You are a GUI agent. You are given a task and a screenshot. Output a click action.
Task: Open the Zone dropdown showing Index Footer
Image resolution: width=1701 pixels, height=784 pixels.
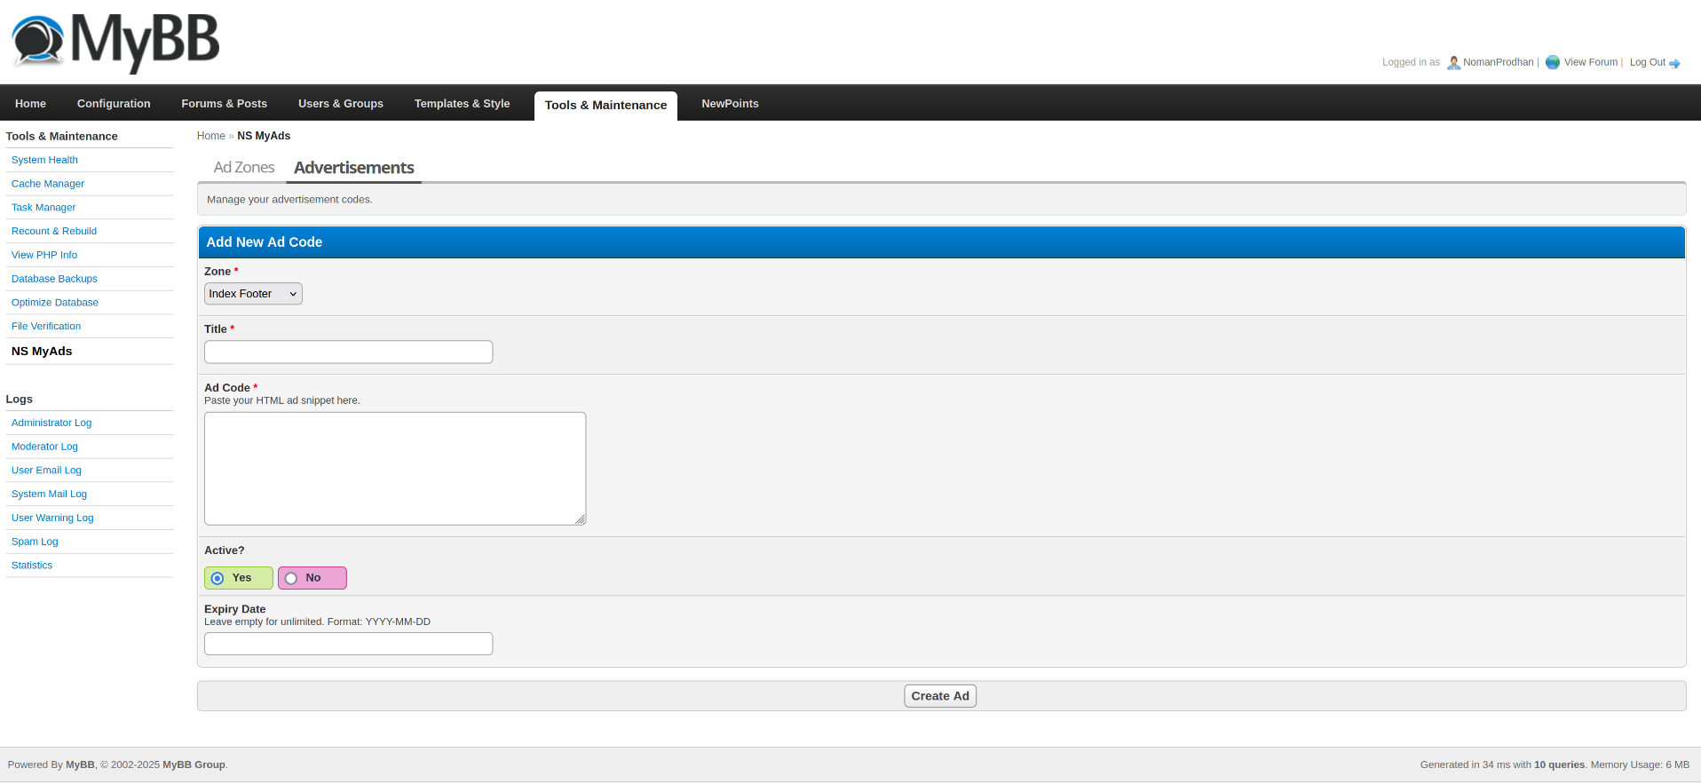(253, 294)
